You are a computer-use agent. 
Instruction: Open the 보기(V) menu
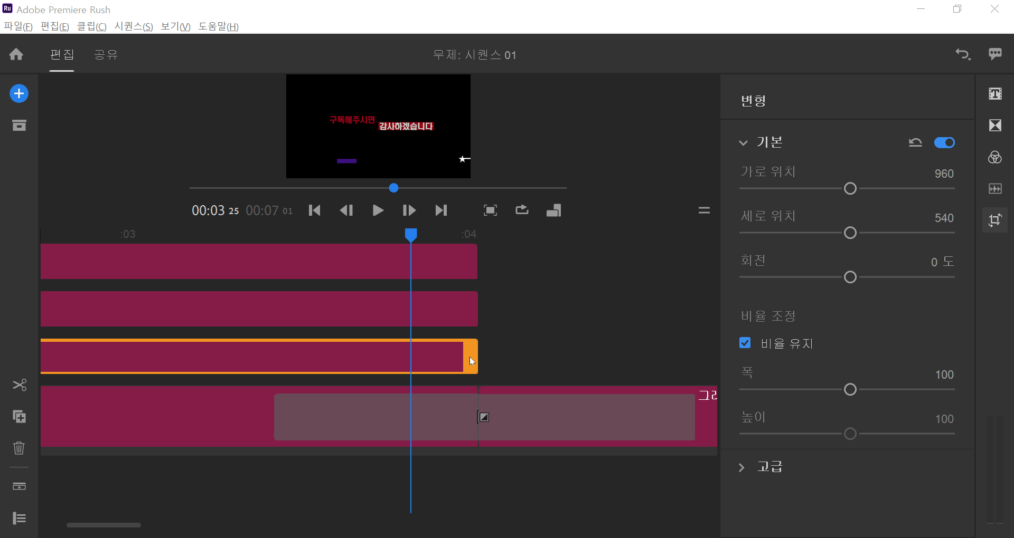click(176, 26)
